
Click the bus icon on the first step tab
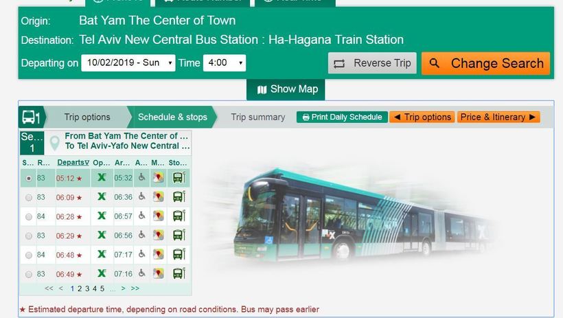tap(30, 117)
